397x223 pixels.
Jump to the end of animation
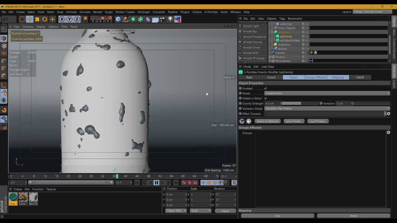[176, 183]
